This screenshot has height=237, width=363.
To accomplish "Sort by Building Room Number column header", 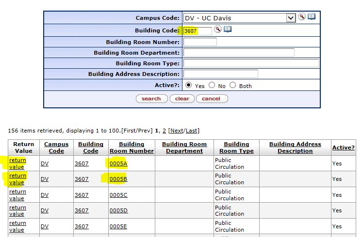I will pos(131,148).
